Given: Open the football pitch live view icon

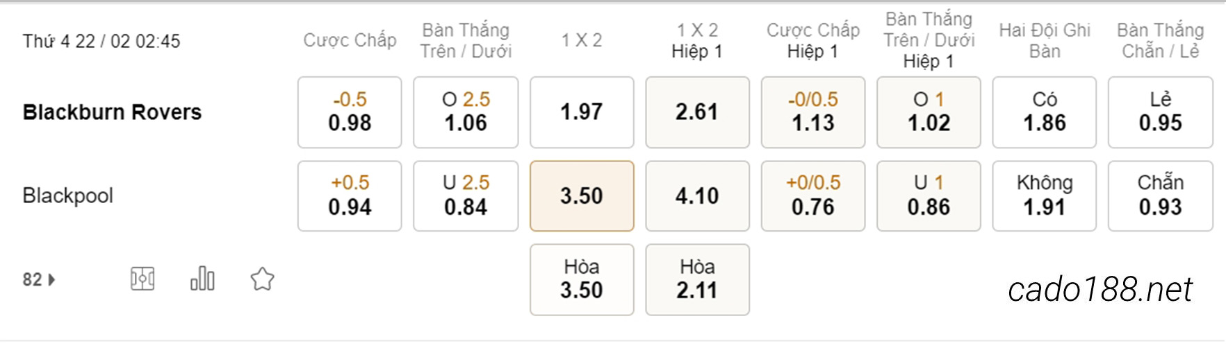Looking at the screenshot, I should 142,279.
